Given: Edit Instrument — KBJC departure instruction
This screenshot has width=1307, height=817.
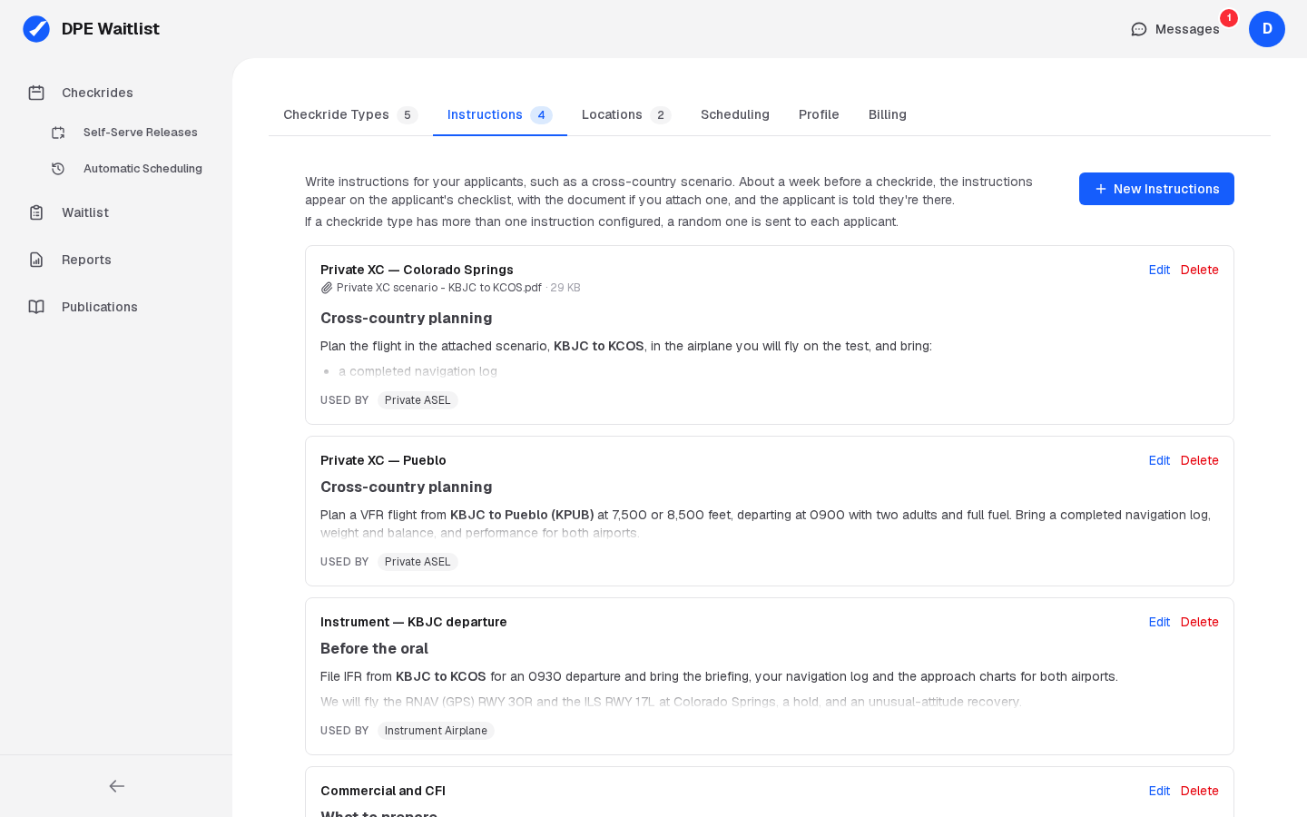Looking at the screenshot, I should [1159, 622].
